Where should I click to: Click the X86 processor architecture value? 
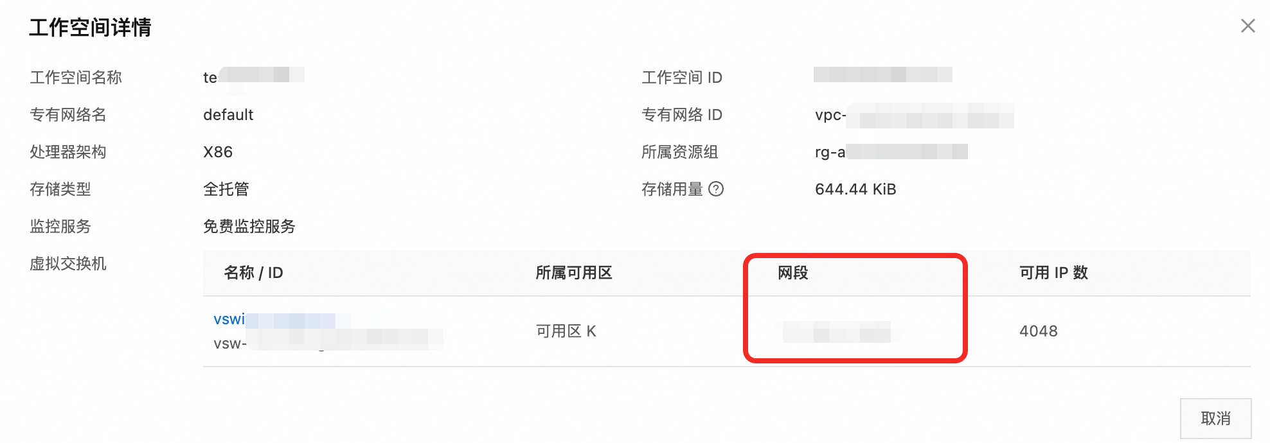218,152
